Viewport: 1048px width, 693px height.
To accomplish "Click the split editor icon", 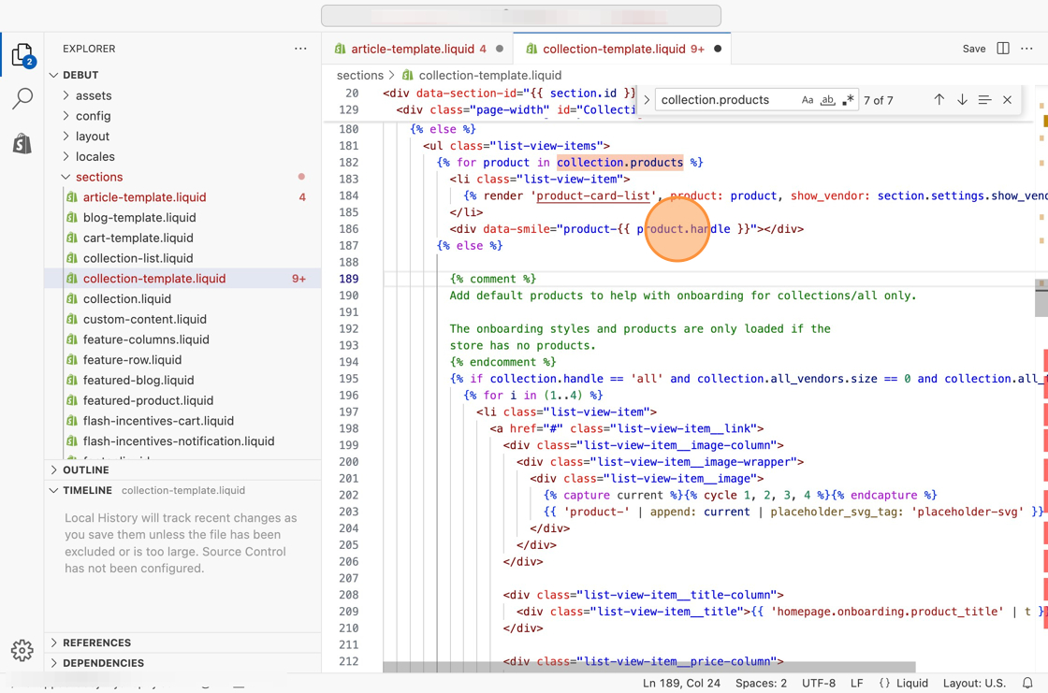I will coord(1003,49).
